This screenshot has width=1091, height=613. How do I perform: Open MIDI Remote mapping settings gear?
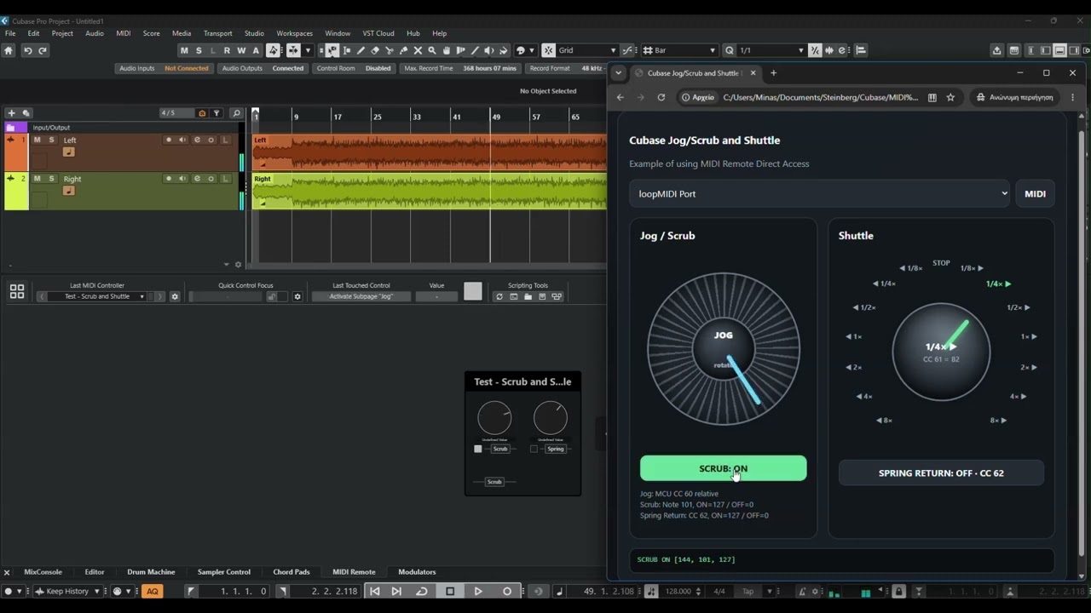tap(175, 296)
